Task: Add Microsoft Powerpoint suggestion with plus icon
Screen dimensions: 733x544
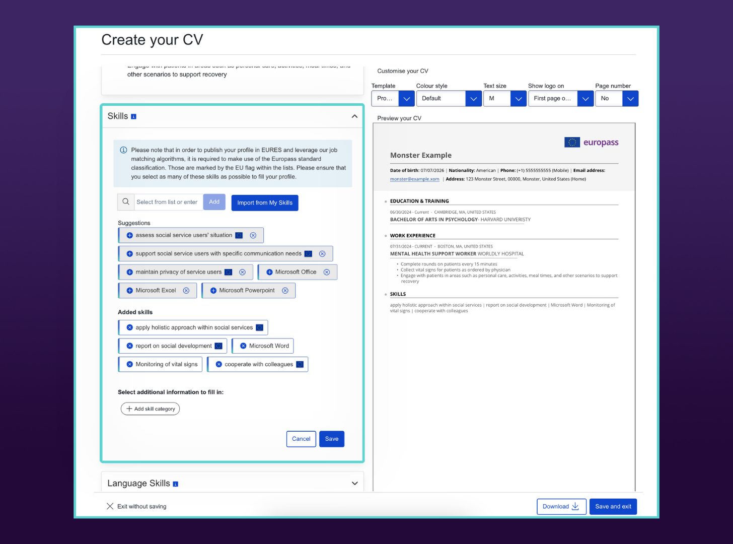Action: point(213,291)
